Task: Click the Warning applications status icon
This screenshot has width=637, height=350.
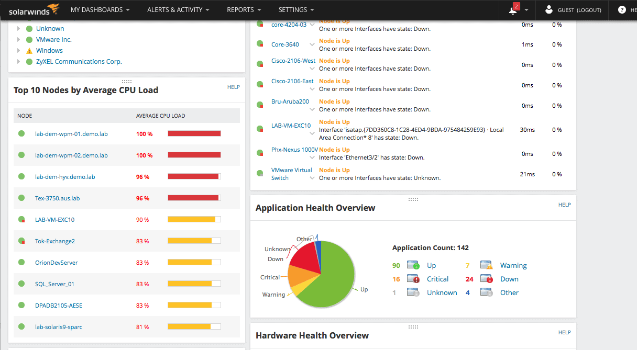Action: coord(487,265)
